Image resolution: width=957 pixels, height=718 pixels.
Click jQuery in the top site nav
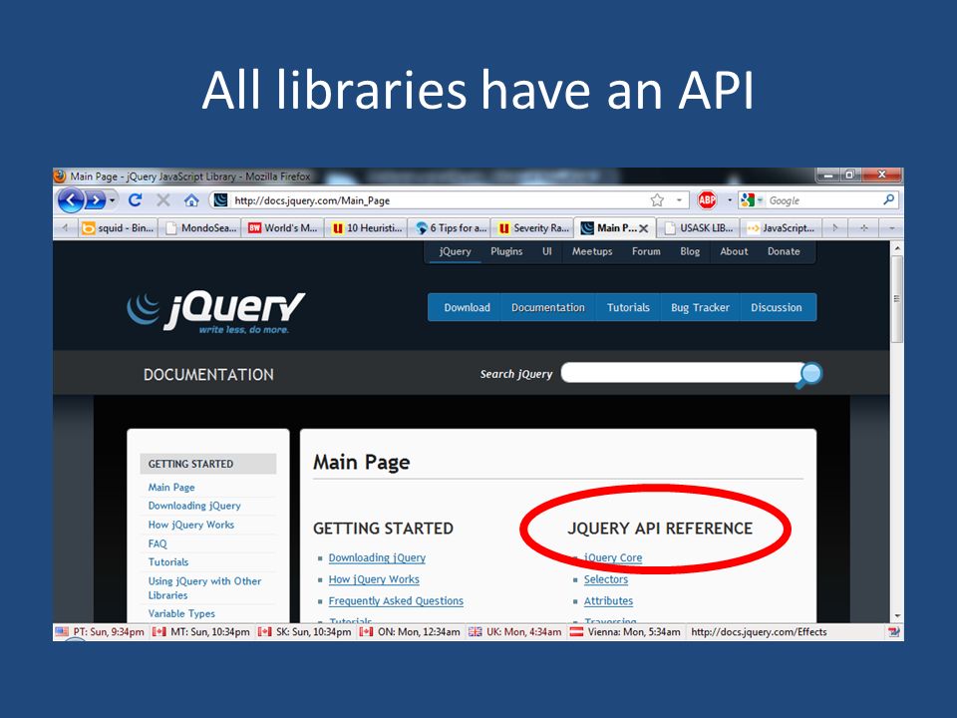pyautogui.click(x=455, y=251)
